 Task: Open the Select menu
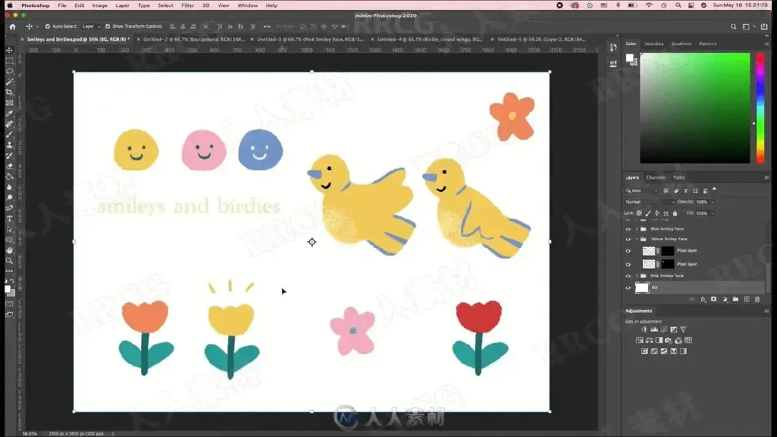[x=166, y=5]
